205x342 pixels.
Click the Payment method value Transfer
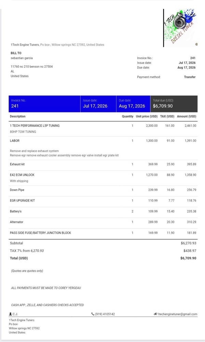(190, 77)
